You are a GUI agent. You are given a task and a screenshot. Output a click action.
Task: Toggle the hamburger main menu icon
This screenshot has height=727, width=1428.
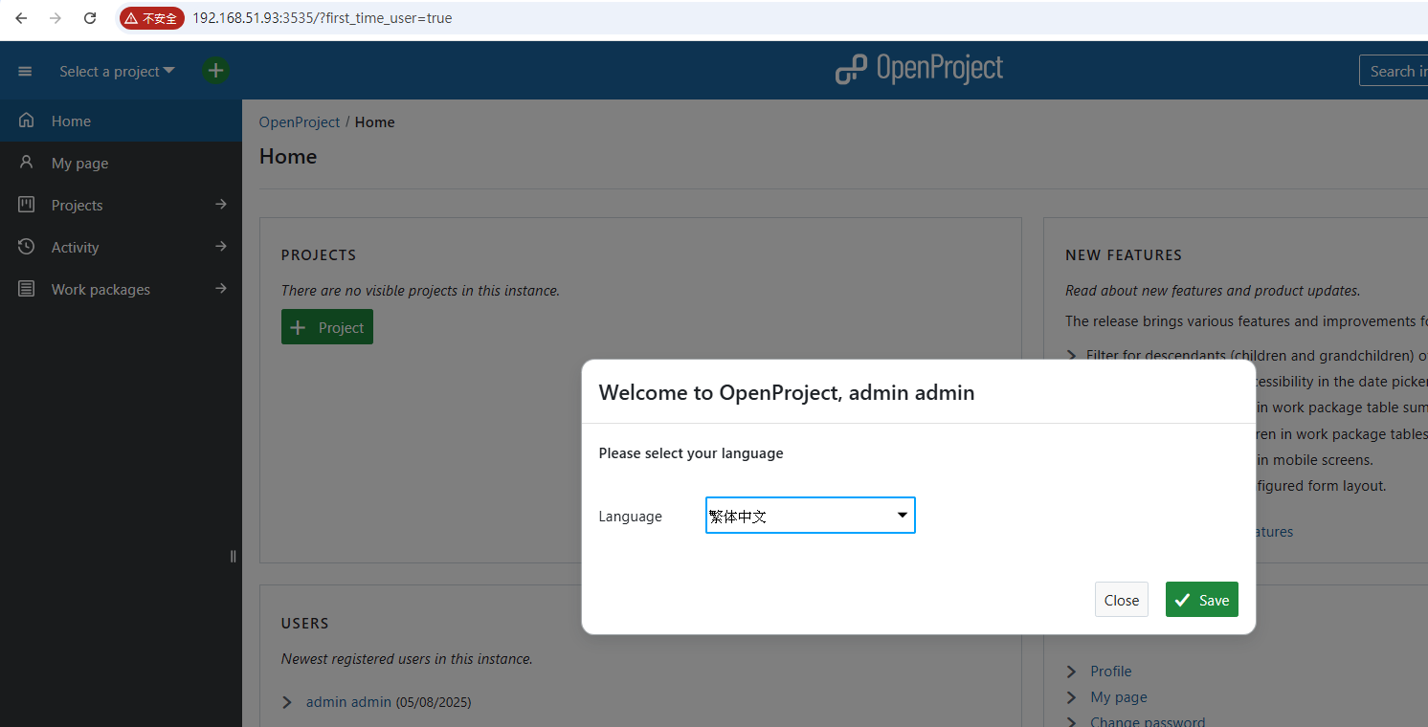coord(25,71)
